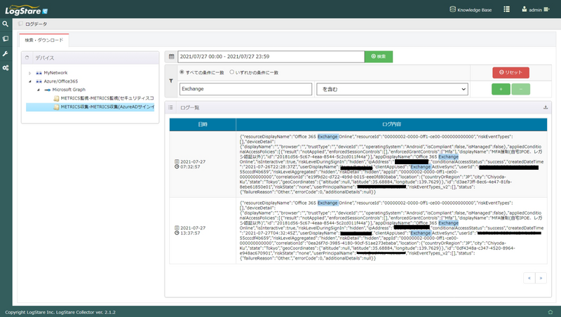Click the calendar icon beside date range
This screenshot has width=561, height=317.
171,56
